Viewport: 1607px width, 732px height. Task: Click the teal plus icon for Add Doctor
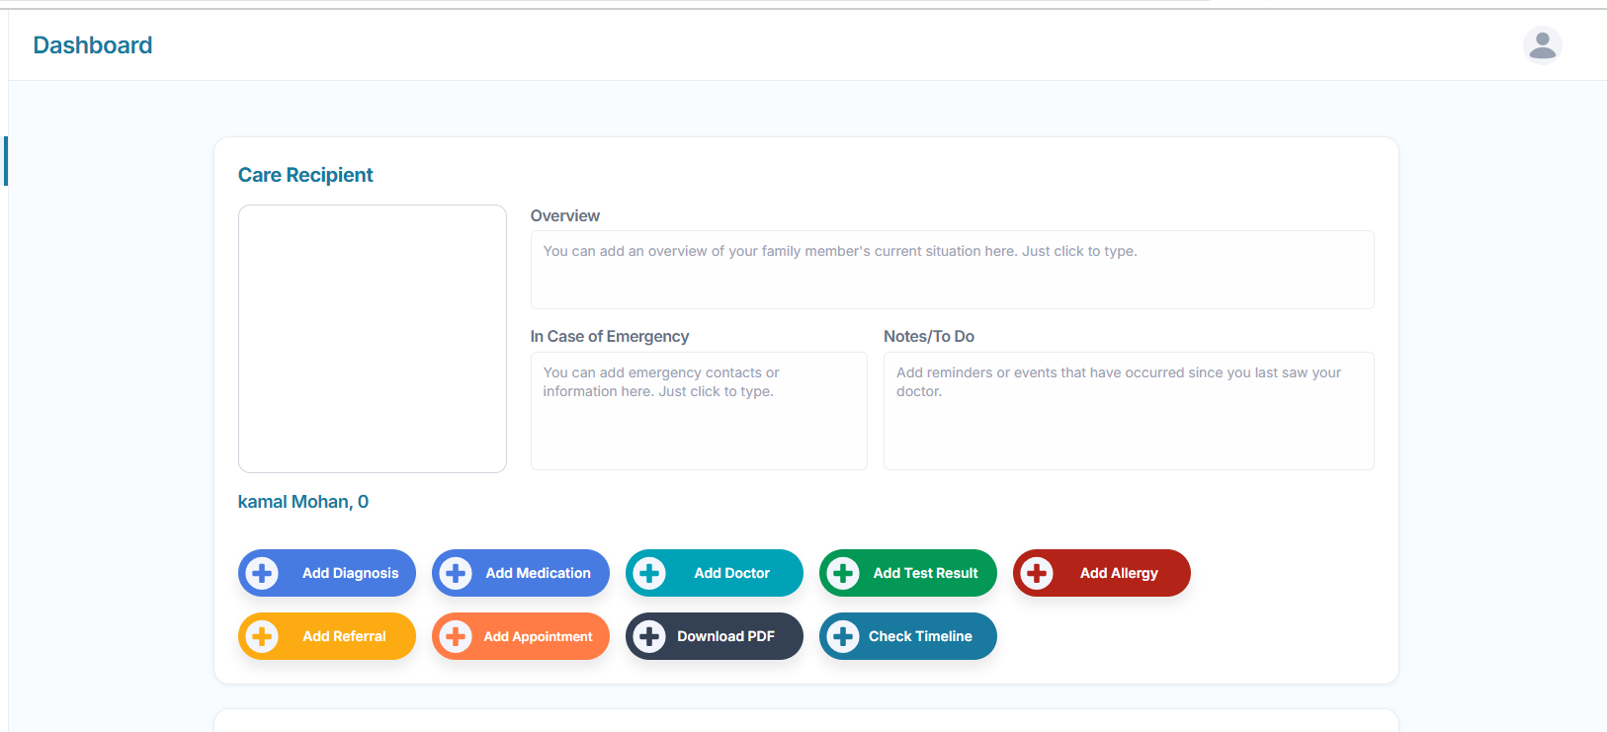coord(649,573)
